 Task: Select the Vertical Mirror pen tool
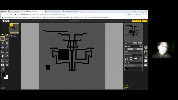[7, 38]
